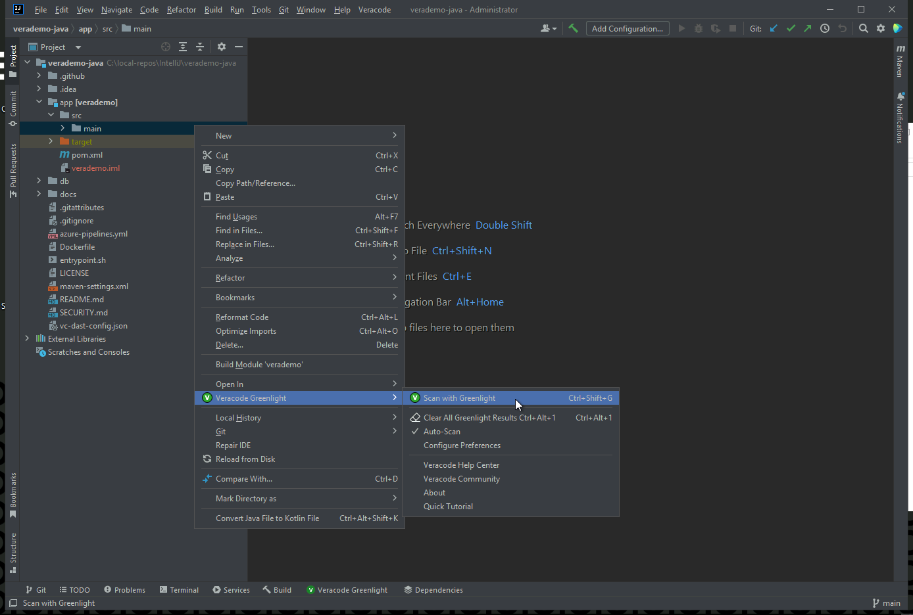Expand the main folder
This screenshot has width=913, height=615.
click(62, 128)
